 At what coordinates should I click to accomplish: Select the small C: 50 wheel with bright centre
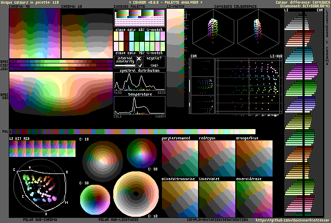(142, 153)
